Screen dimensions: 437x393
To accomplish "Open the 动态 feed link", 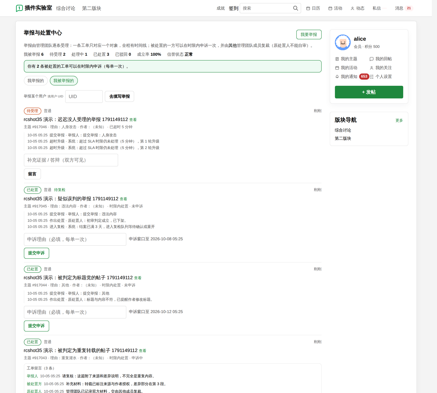I will click(357, 8).
